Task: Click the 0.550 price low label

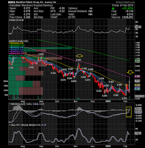Action: [x=74, y=81]
